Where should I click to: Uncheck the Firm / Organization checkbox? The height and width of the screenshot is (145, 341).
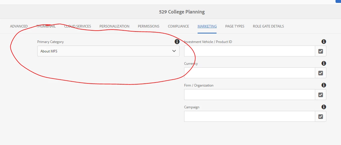click(x=321, y=95)
